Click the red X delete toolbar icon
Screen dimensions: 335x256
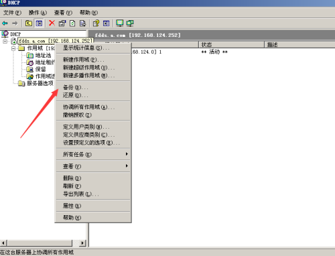52,23
